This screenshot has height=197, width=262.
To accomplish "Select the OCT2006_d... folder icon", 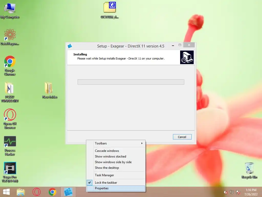I will coord(110,10).
